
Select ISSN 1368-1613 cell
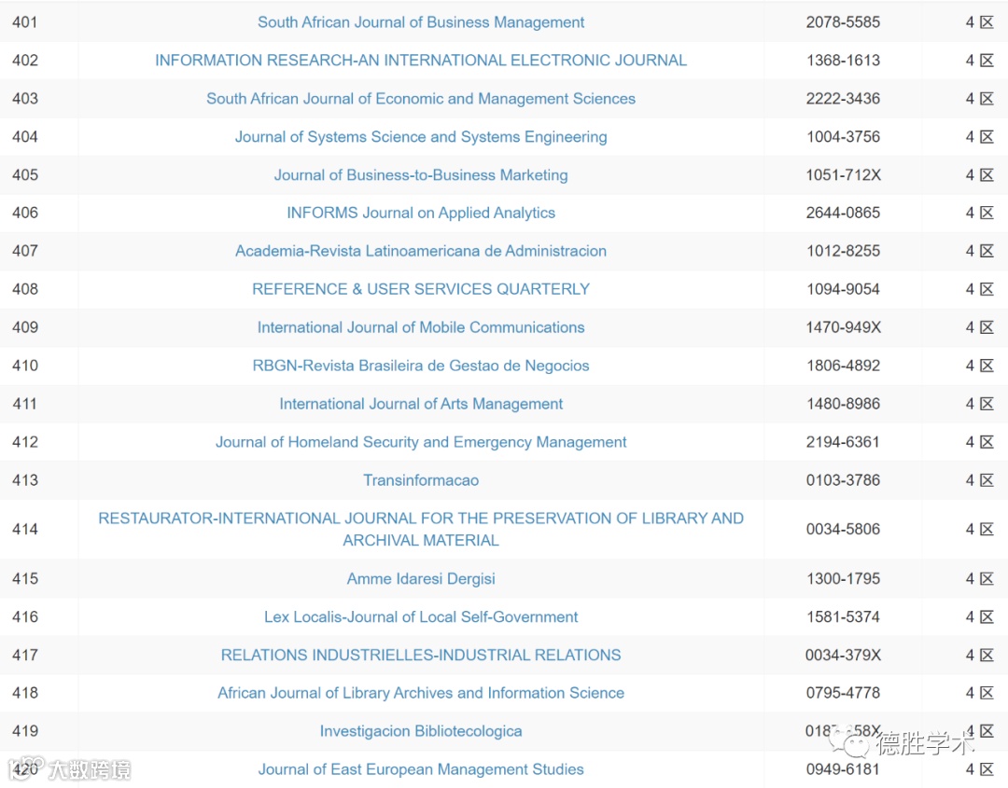coord(843,61)
